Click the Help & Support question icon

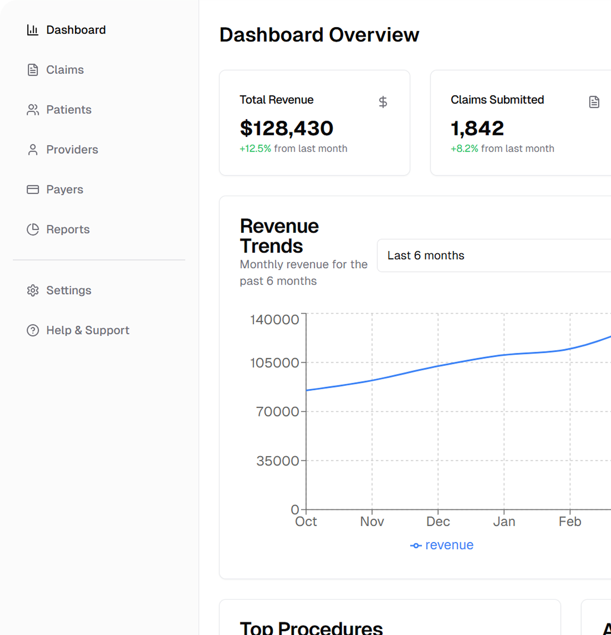(x=33, y=331)
